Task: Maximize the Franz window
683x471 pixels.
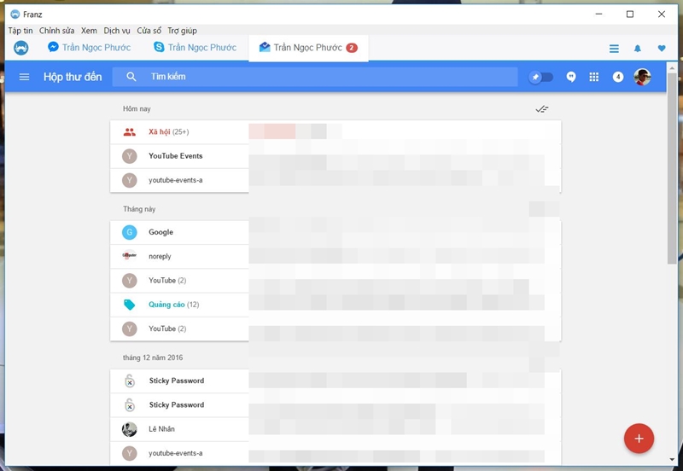Action: coord(630,15)
